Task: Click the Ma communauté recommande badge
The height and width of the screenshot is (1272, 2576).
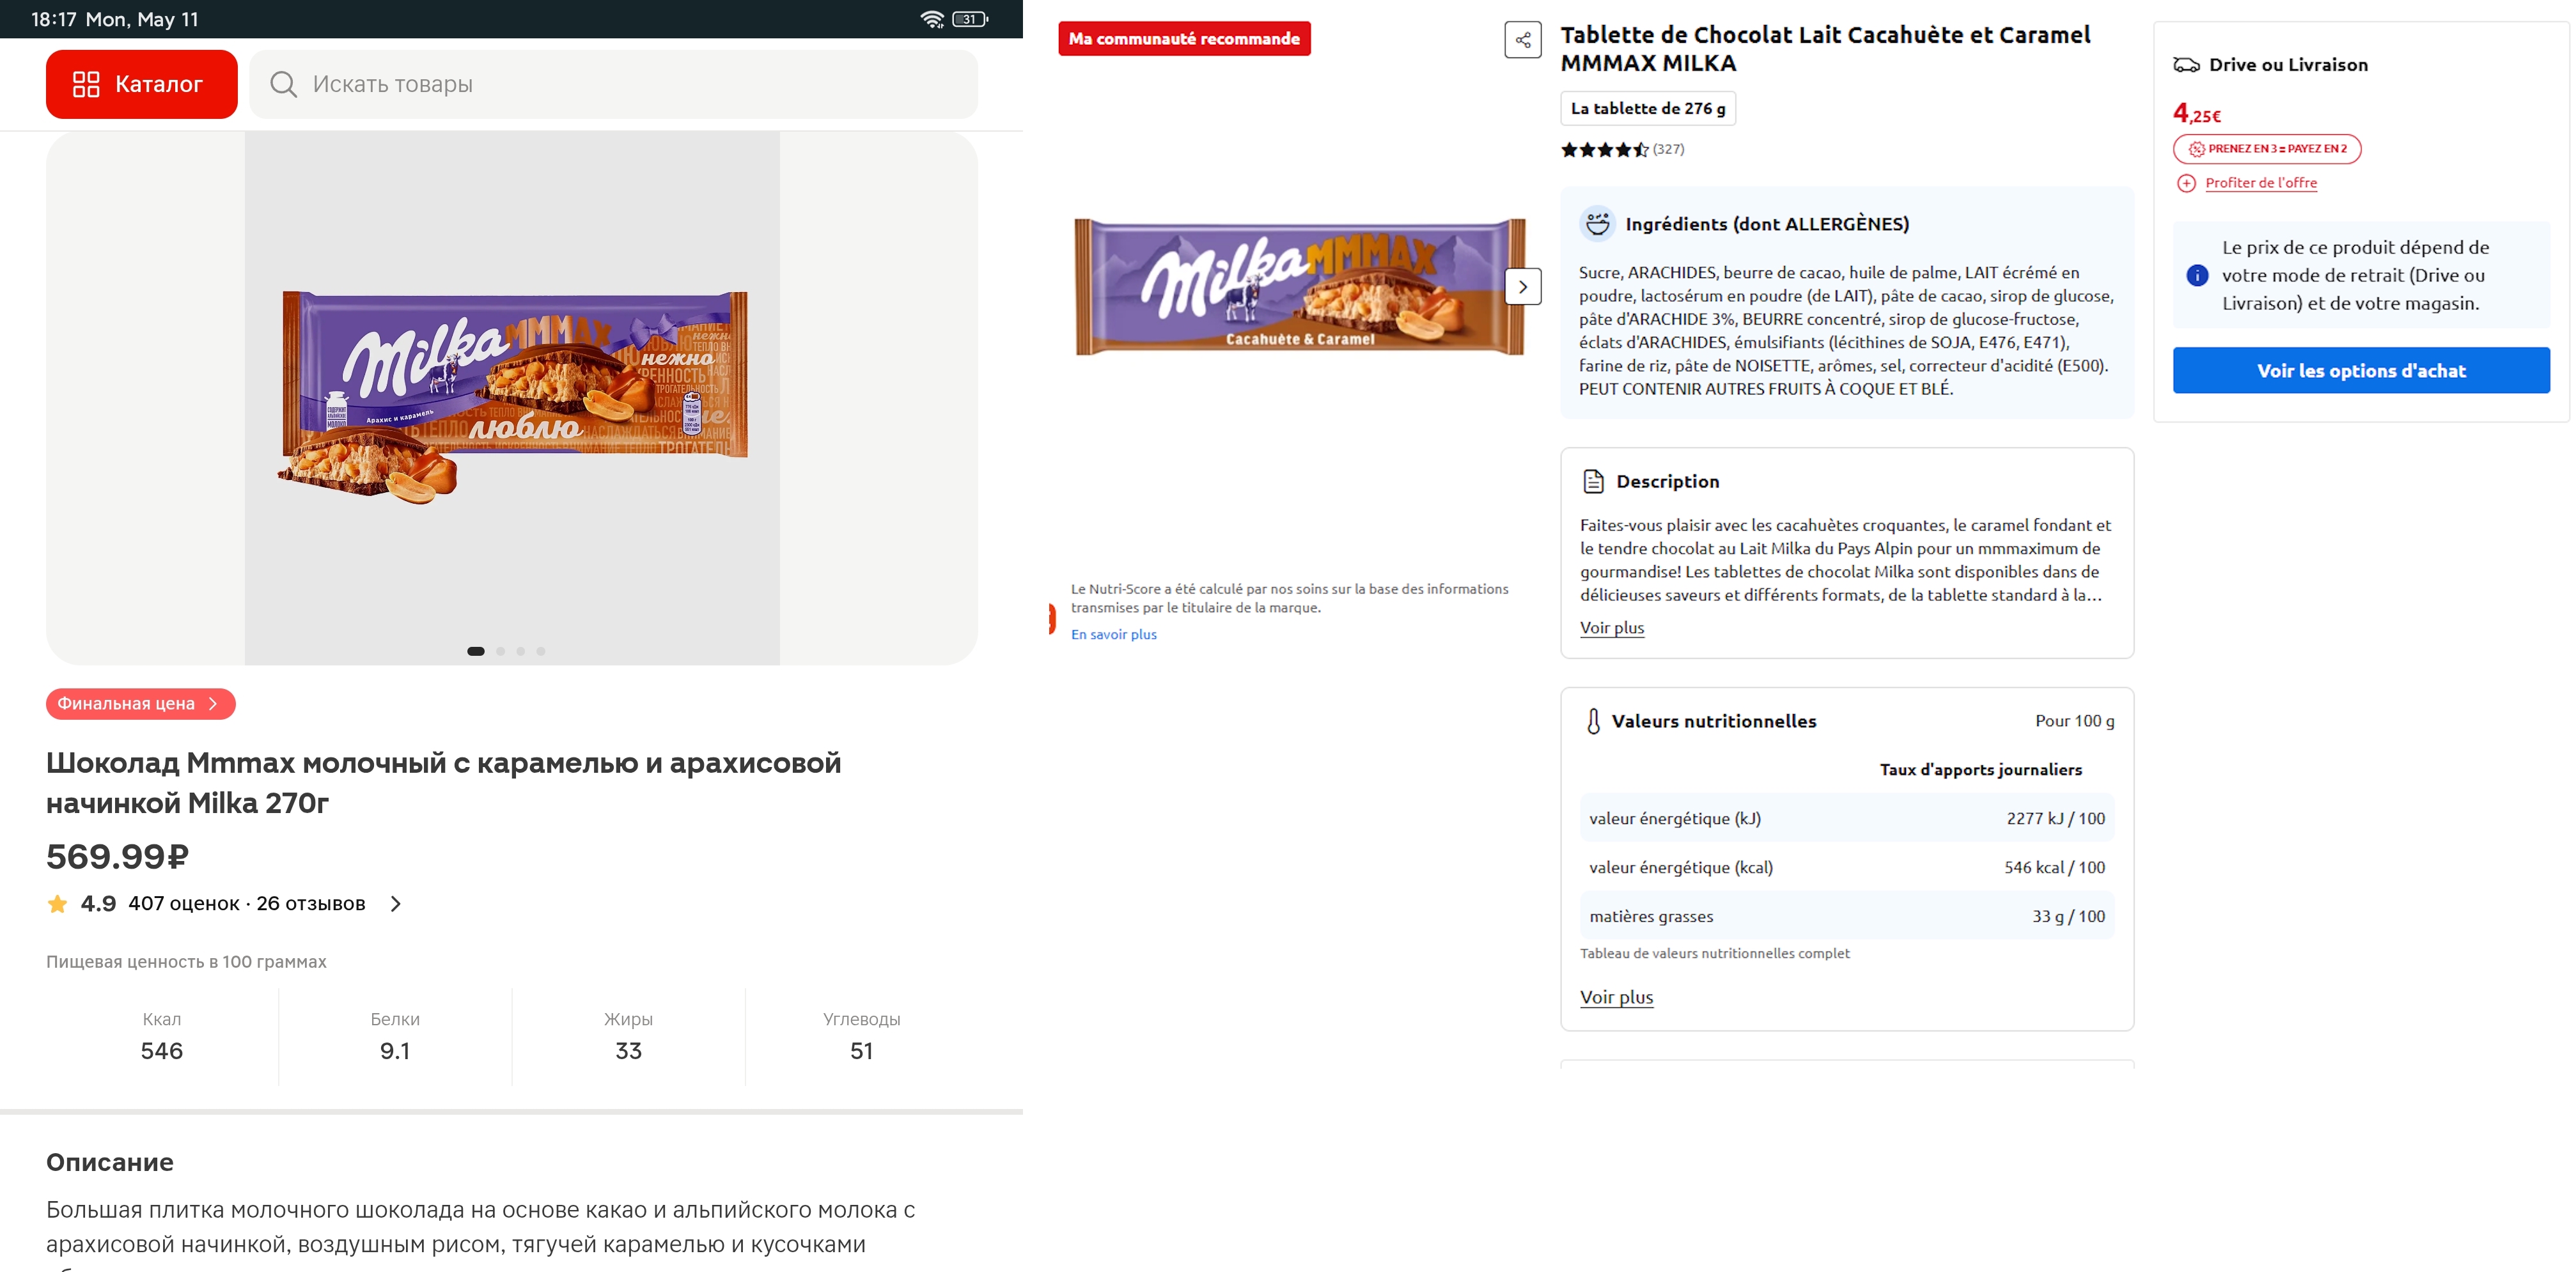Action: tap(1184, 39)
